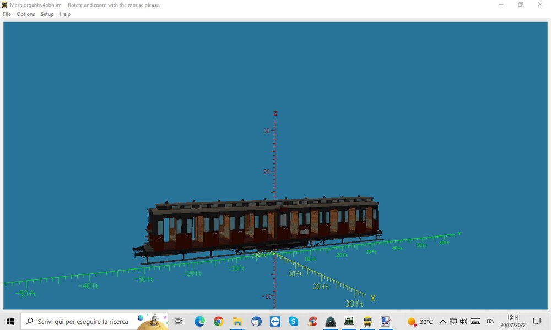This screenshot has height=330, width=551.
Task: Open the paint-style taskbar app with a pencil
Action: point(386,321)
